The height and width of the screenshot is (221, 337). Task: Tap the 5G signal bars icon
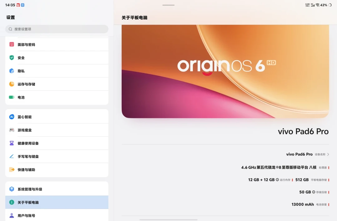(x=313, y=5)
